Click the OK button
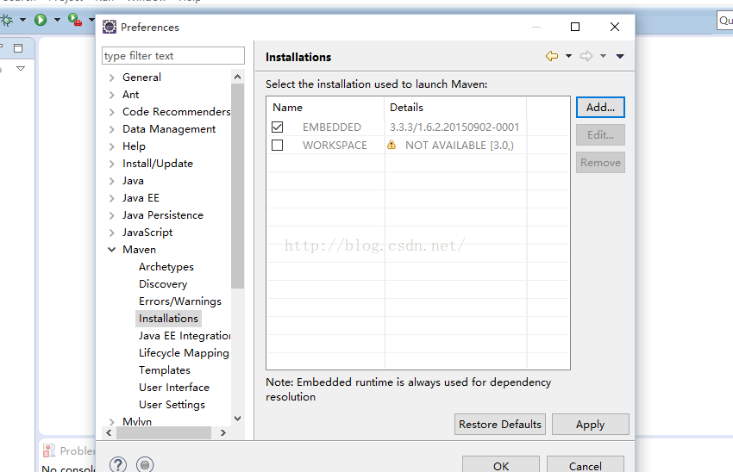Screen dimensions: 733x472 point(501,465)
